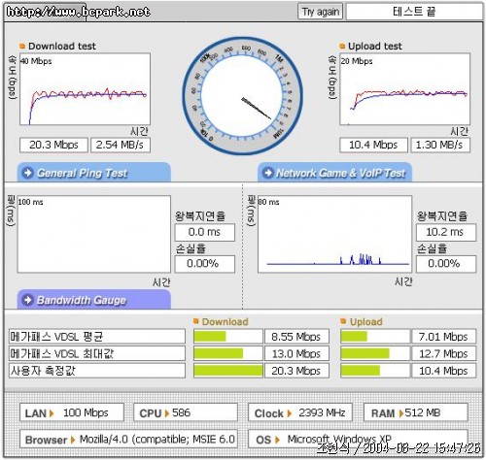
Task: Click the orange CPU arrow indicator
Action: (167, 413)
